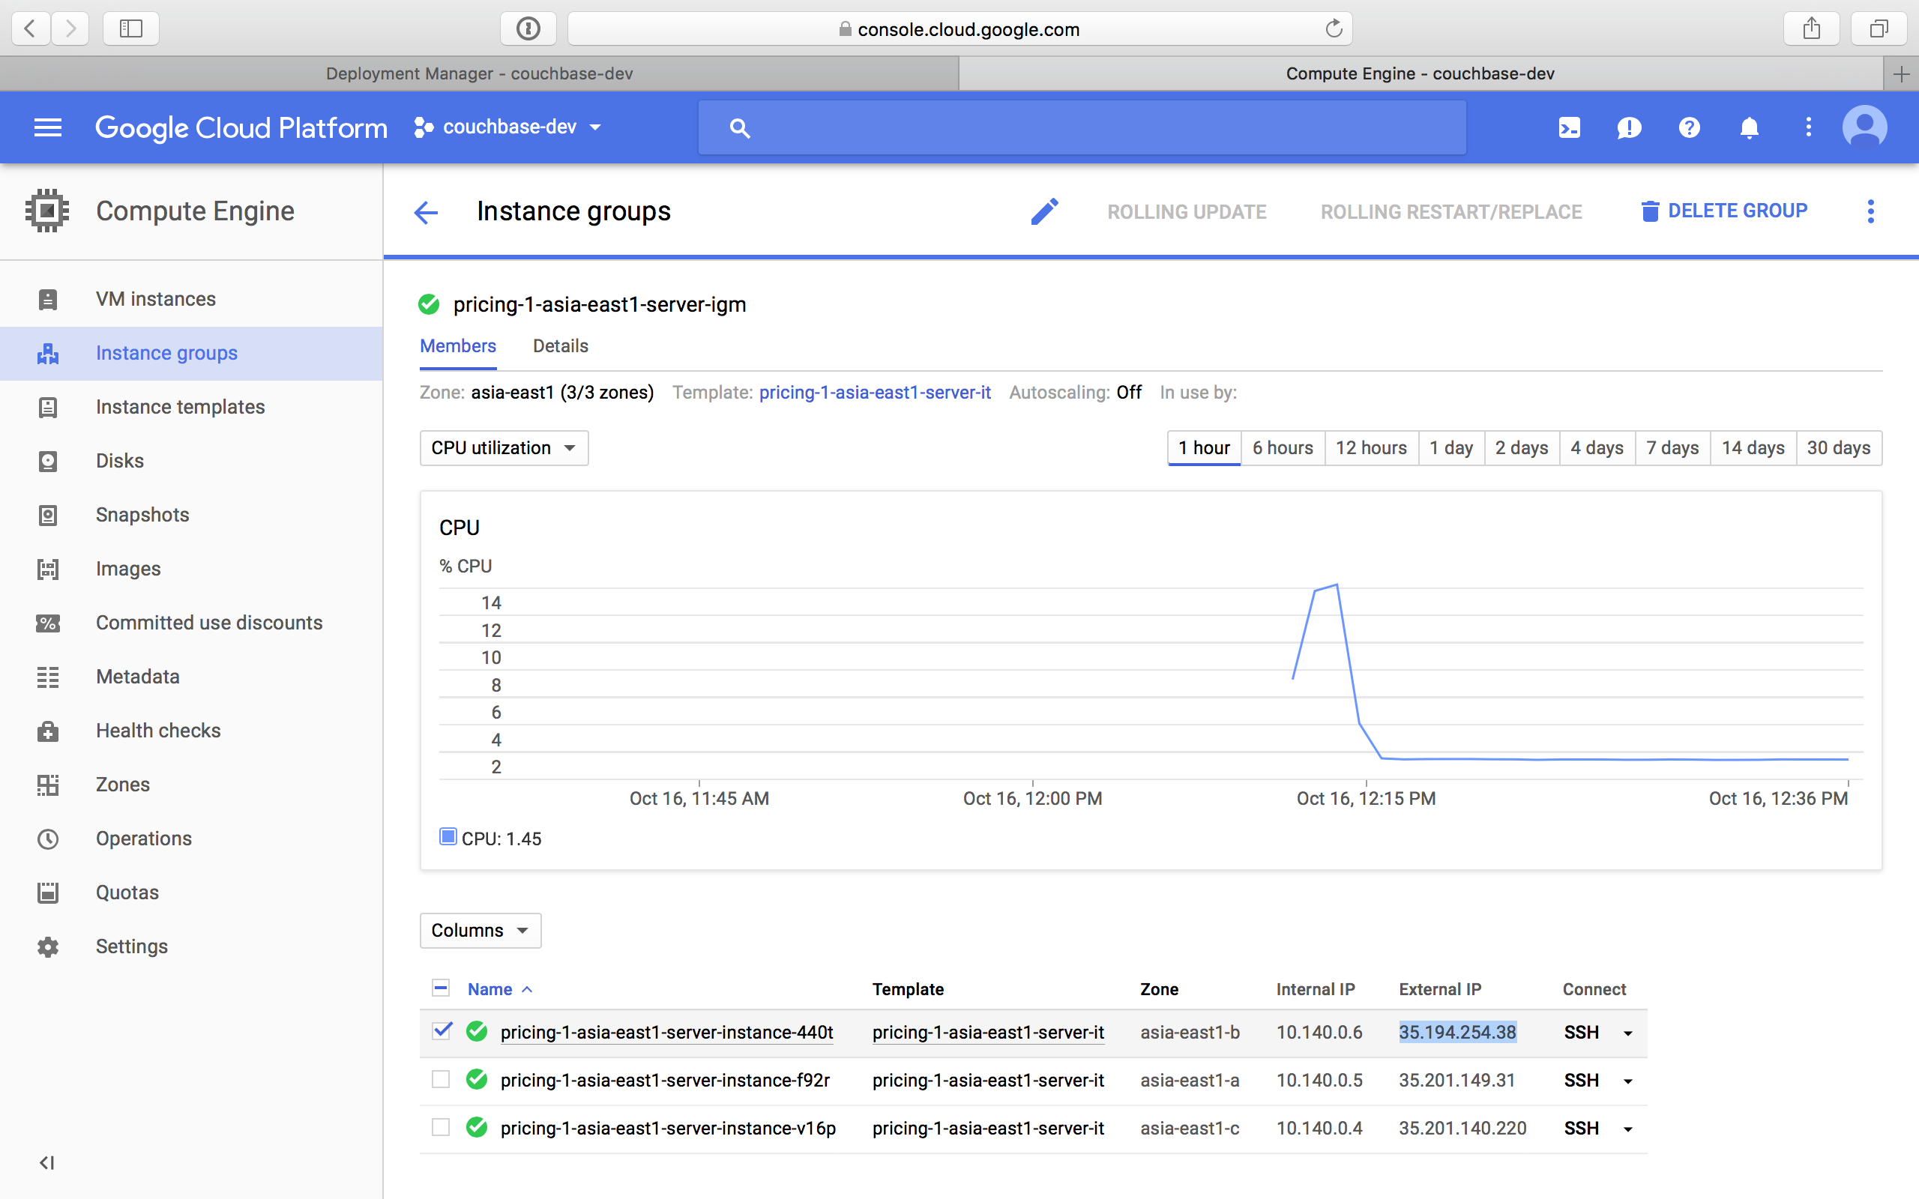Expand the Columns dropdown
This screenshot has height=1199, width=1919.
pos(478,930)
